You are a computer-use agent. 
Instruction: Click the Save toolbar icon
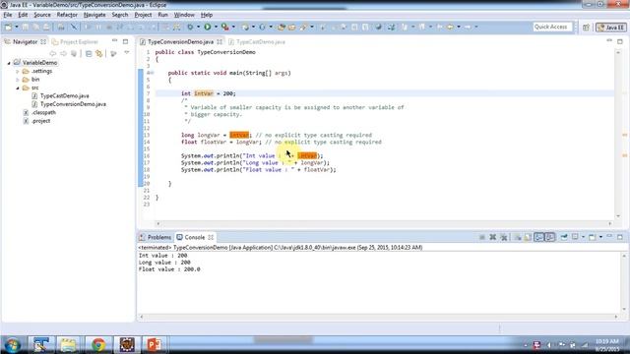coord(25,27)
